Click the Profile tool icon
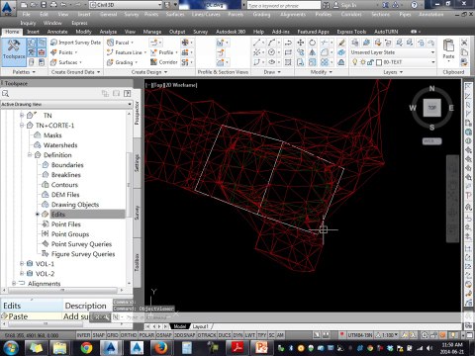 [153, 52]
